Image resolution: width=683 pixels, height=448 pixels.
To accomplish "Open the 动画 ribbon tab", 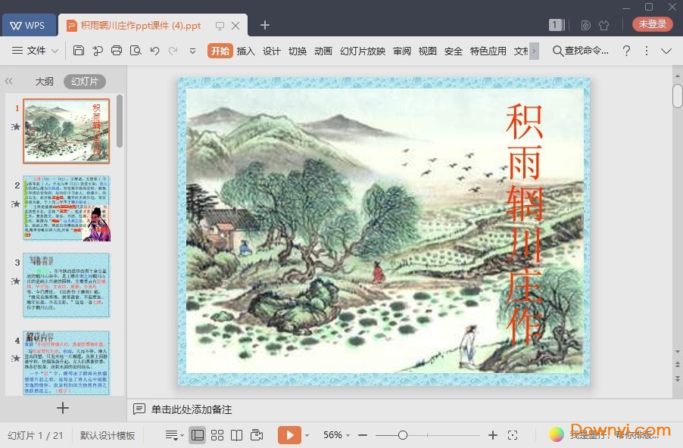I will tap(323, 51).
